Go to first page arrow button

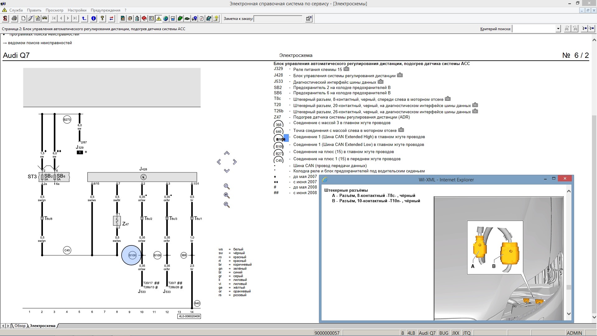click(54, 19)
